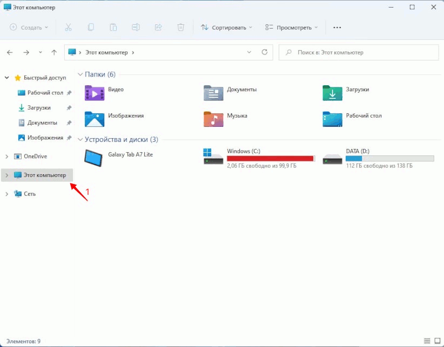Open the Сортировать sort dropdown
Viewport: 444px width, 347px height.
click(x=226, y=28)
